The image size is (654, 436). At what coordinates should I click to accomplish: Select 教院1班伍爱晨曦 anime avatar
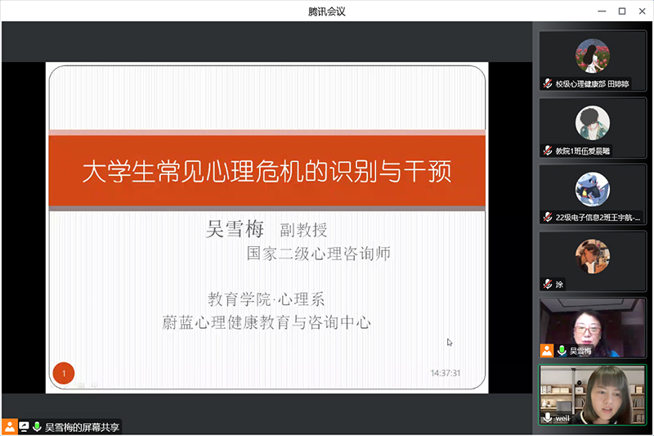click(x=592, y=123)
